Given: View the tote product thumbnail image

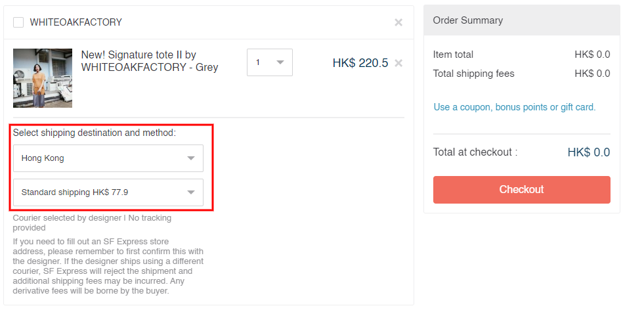Looking at the screenshot, I should (43, 77).
